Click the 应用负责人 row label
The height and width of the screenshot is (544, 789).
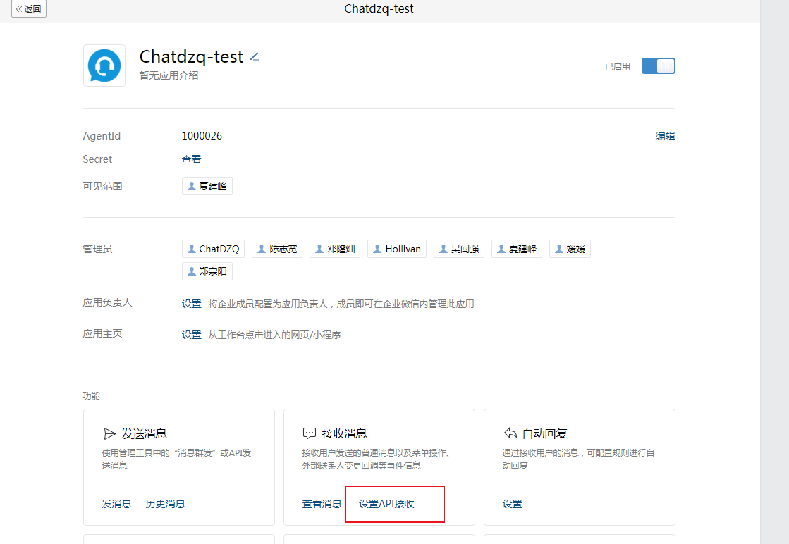pos(108,303)
